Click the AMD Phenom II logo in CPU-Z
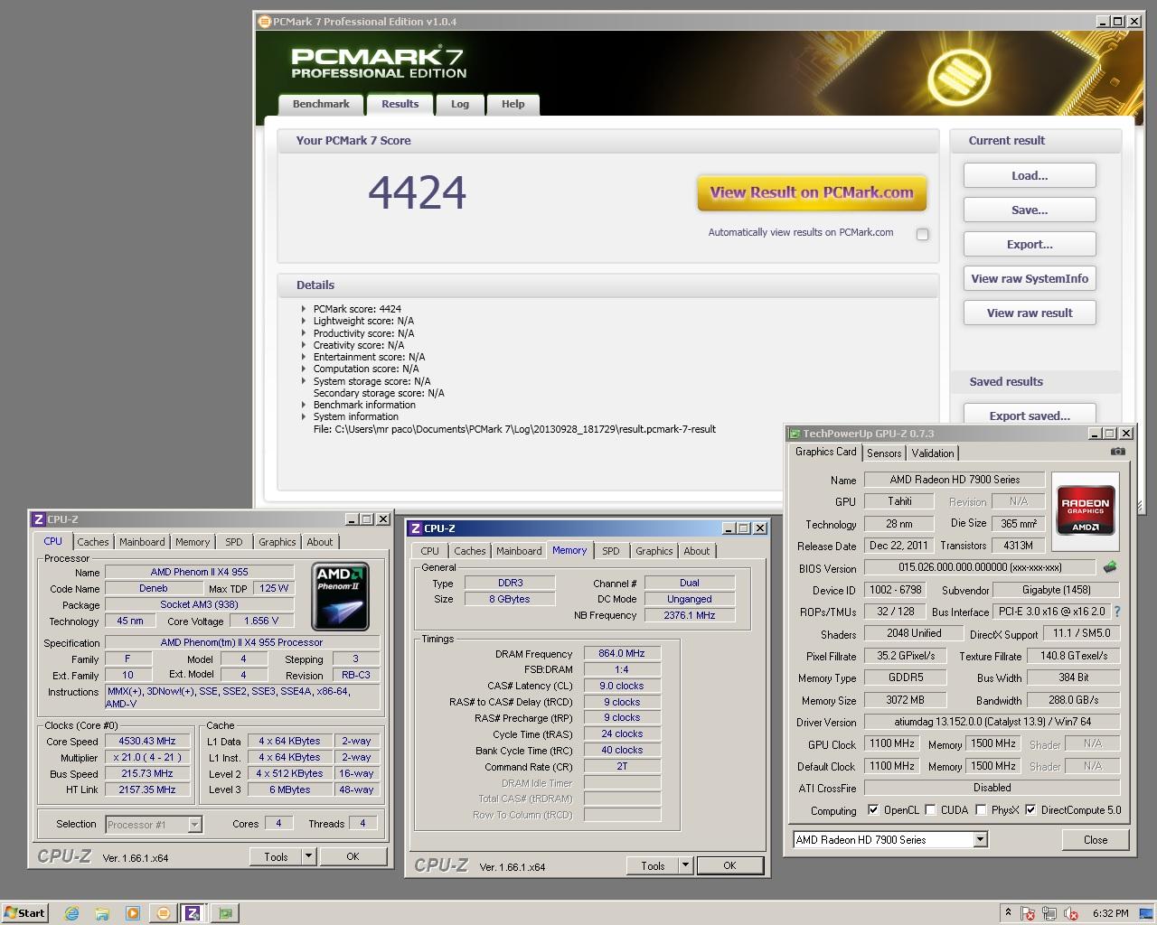 pyautogui.click(x=340, y=596)
